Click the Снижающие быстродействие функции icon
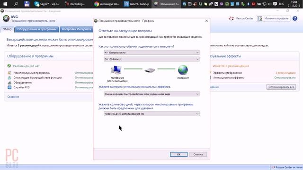The height and width of the screenshot is (170, 303). [x=9, y=77]
